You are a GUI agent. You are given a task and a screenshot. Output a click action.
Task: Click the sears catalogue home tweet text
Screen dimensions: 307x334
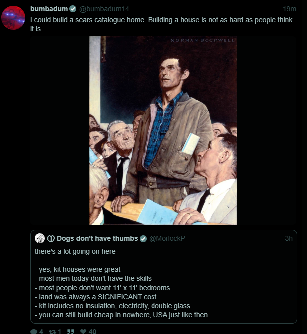(161, 24)
